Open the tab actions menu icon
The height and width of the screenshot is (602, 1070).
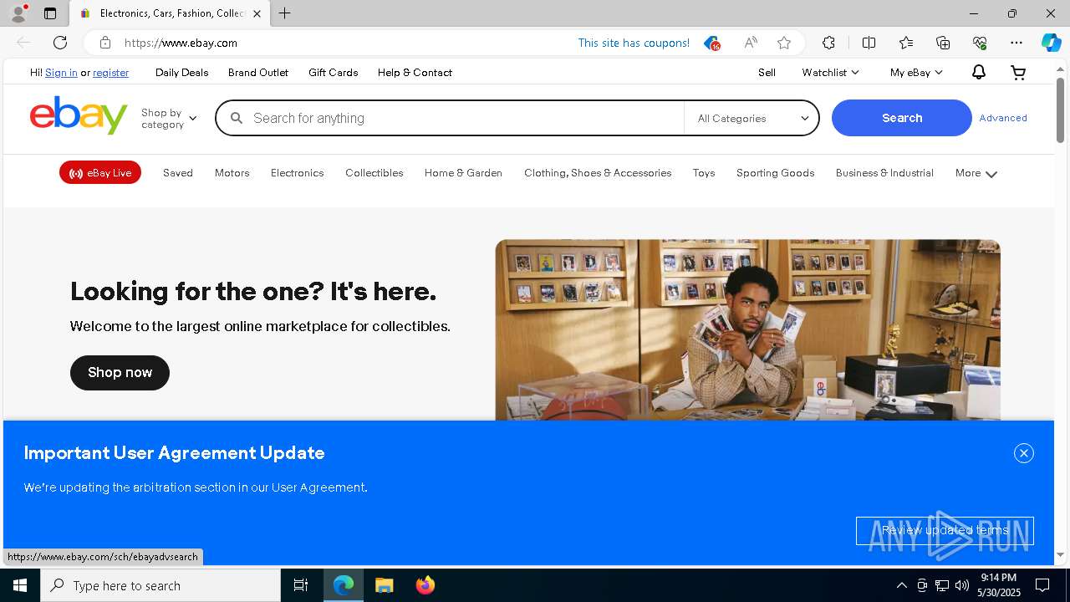click(x=50, y=13)
